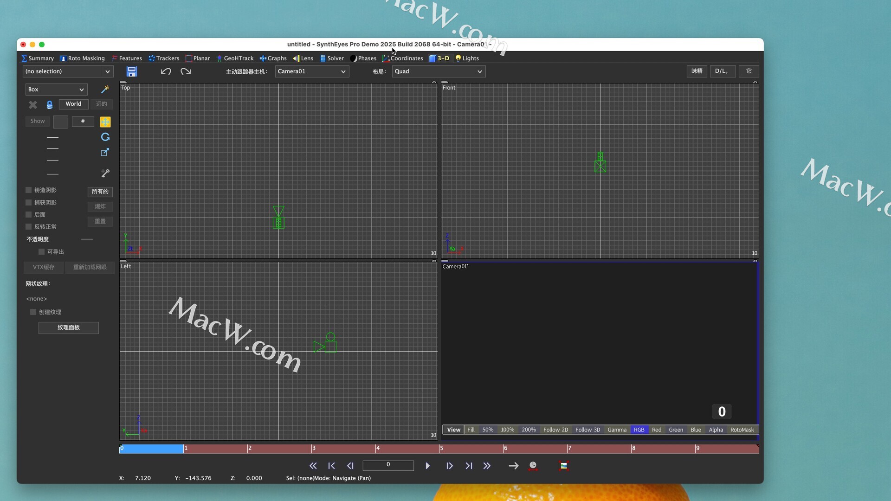Go to the first frame

(x=331, y=466)
